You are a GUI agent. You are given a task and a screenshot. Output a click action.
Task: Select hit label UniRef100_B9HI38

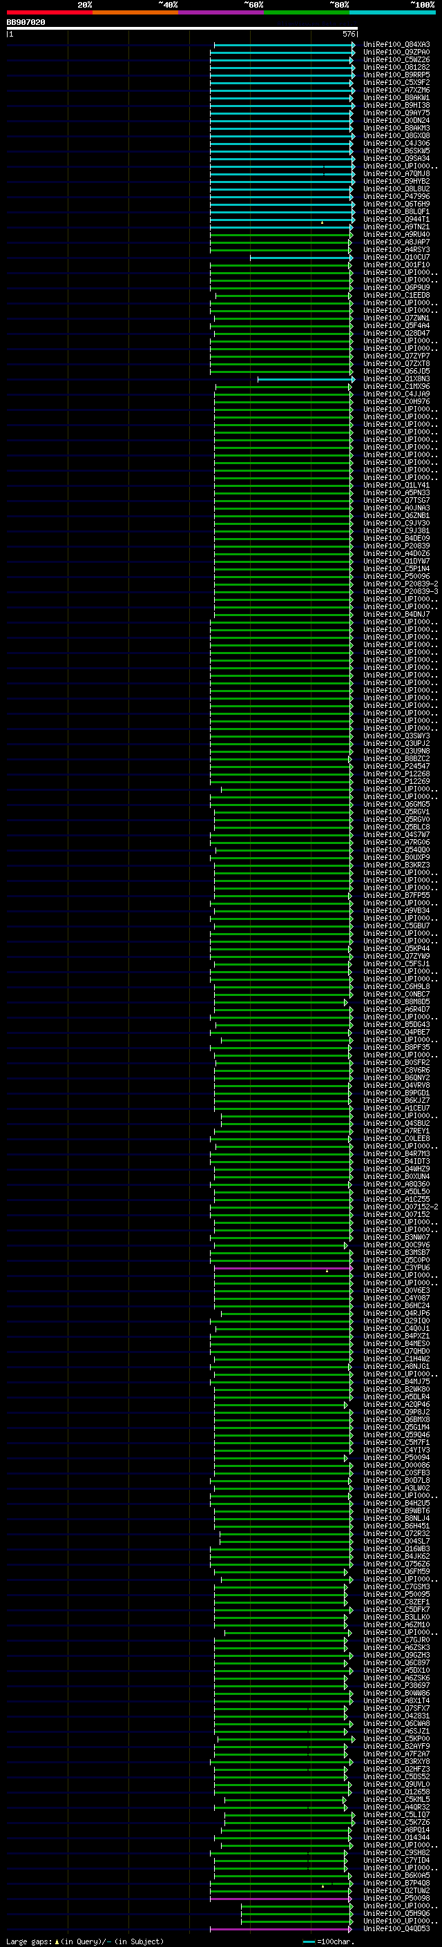[396, 105]
